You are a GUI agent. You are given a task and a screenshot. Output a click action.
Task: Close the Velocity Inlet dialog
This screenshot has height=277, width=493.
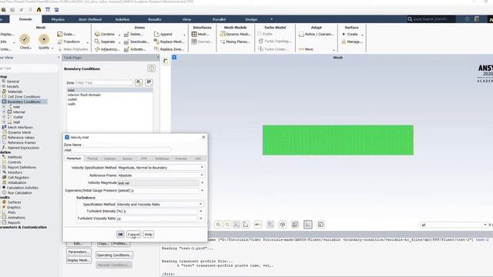coord(203,137)
